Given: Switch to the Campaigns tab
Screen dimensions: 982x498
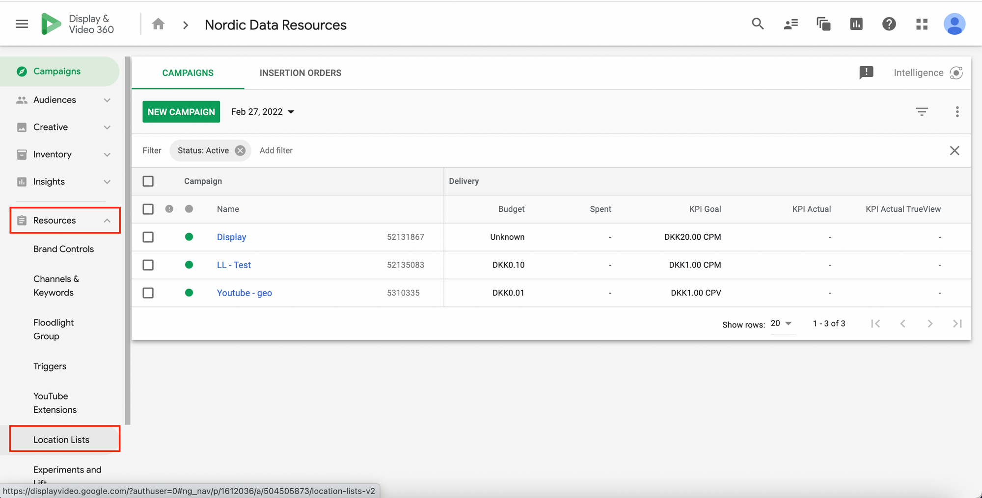Looking at the screenshot, I should 188,73.
